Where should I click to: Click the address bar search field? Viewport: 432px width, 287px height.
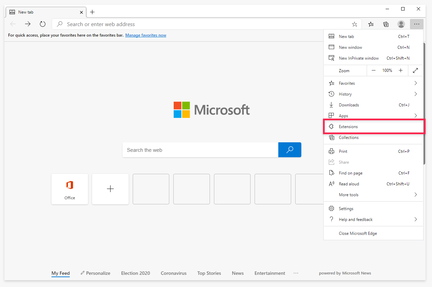click(x=207, y=24)
